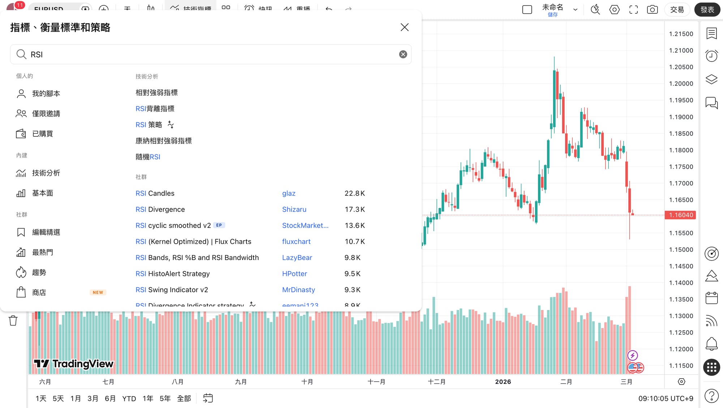Viewport: 723px width, 408px height.
Task: Open chart settings with the hexagon gear icon
Action: click(614, 10)
